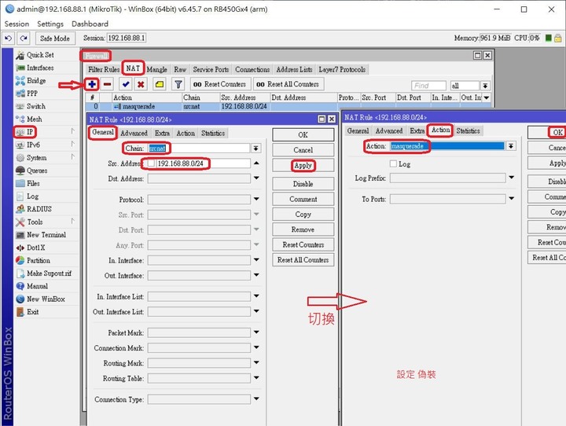Click Cancel in left NAT Rule window

(303, 150)
